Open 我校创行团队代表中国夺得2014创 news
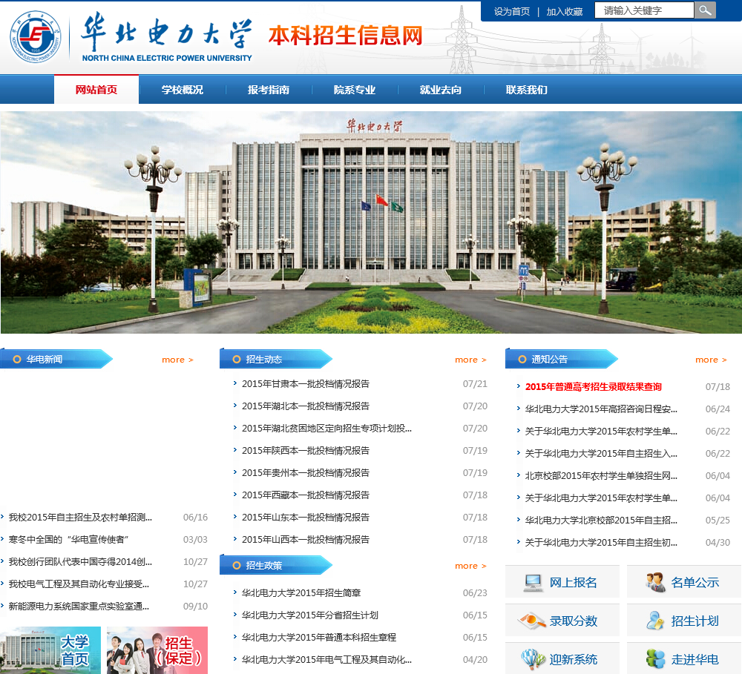This screenshot has width=742, height=674. coord(80,561)
